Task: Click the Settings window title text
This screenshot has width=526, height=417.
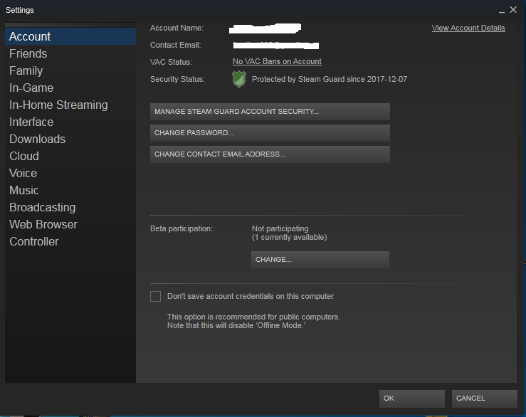Action: (20, 11)
